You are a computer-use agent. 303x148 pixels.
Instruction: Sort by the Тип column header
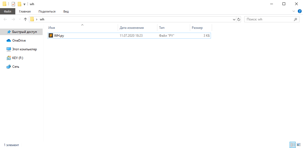point(173,28)
